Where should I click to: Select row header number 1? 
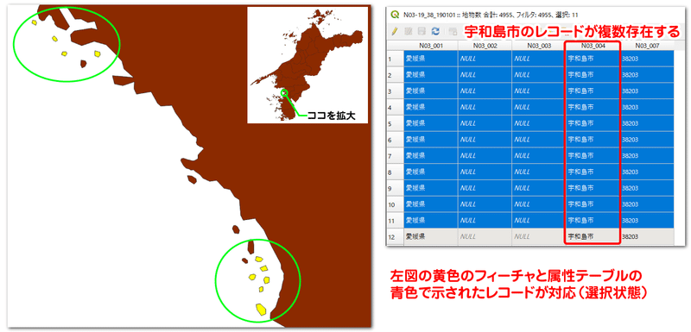(395, 58)
